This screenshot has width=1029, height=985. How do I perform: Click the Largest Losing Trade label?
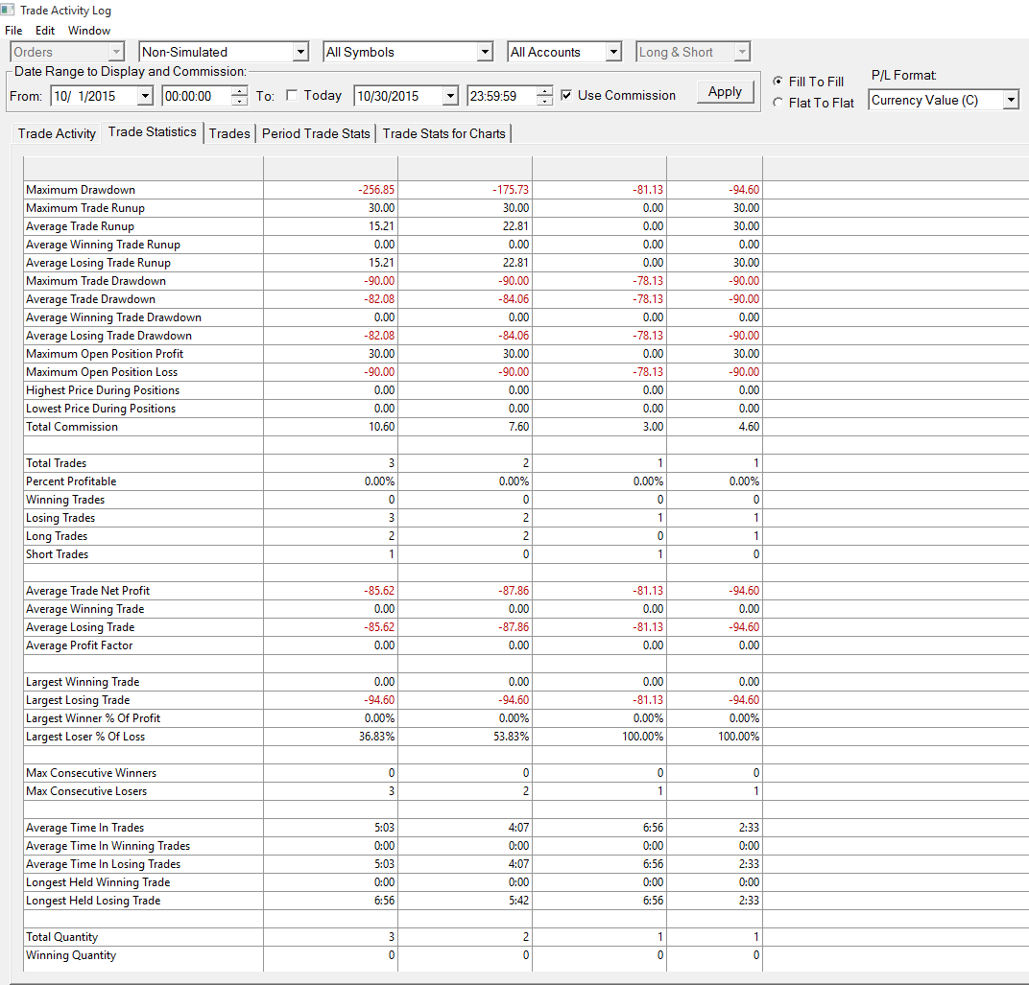coord(78,701)
